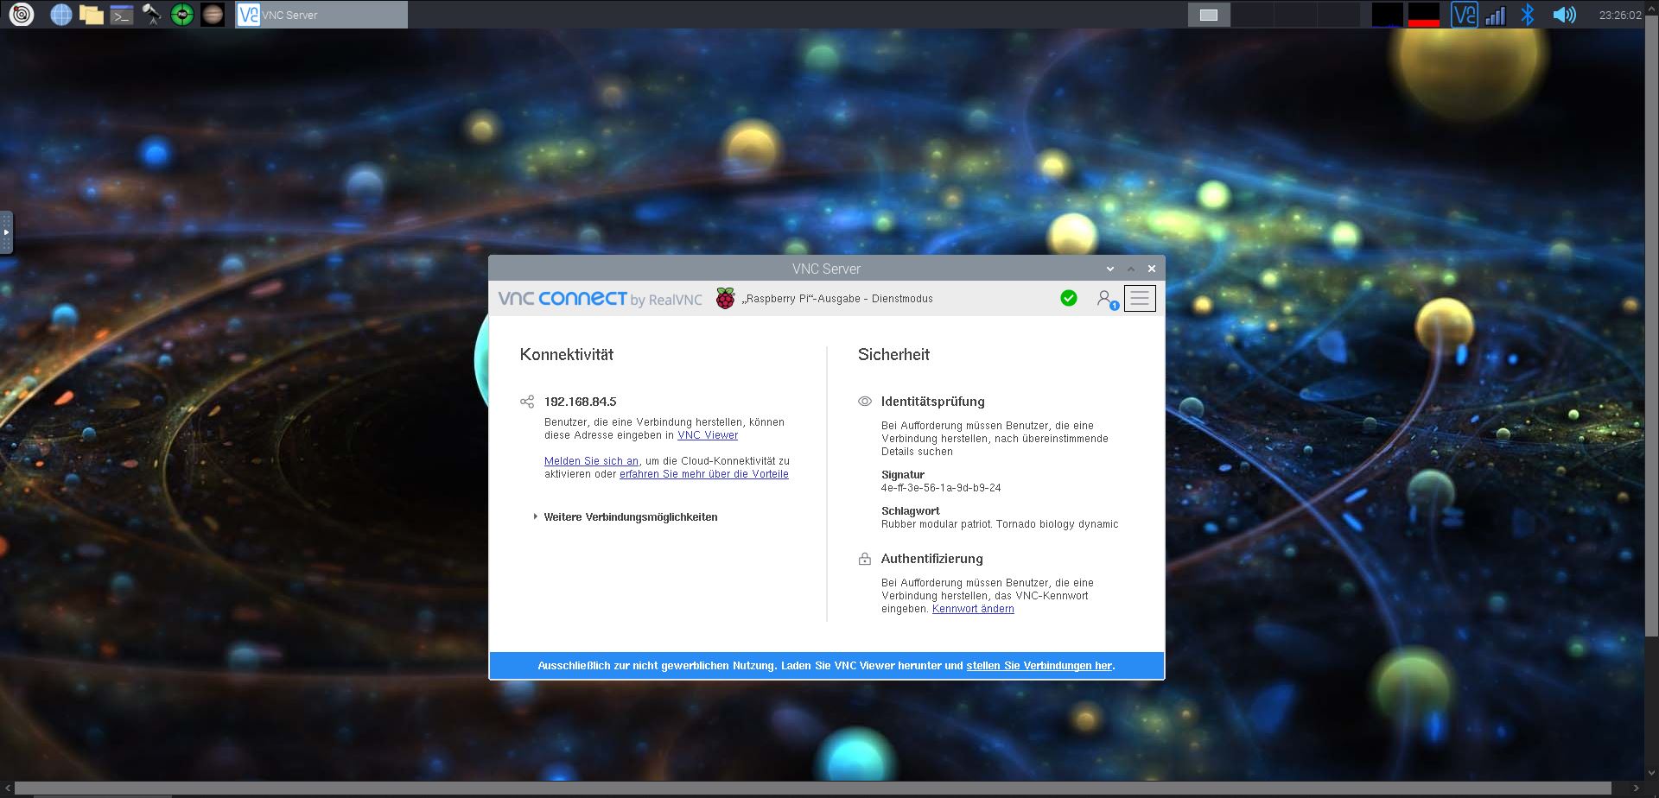Click the signature value 4e-ff-3e-56-1a-9d-b9-24
The width and height of the screenshot is (1659, 798).
941,488
